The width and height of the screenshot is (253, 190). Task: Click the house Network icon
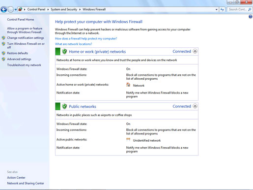pos(128,85)
